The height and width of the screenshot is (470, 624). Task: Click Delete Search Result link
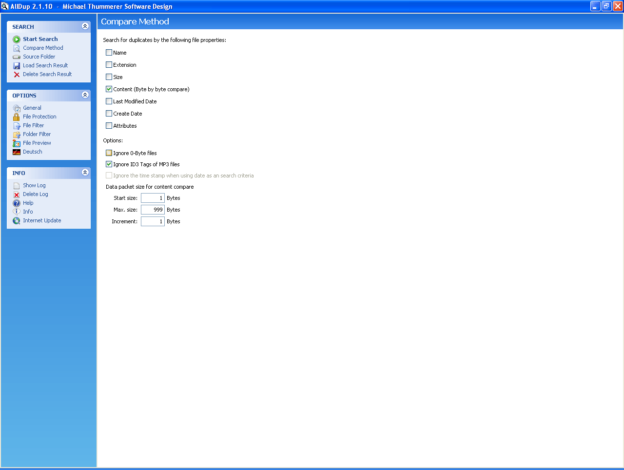point(47,74)
